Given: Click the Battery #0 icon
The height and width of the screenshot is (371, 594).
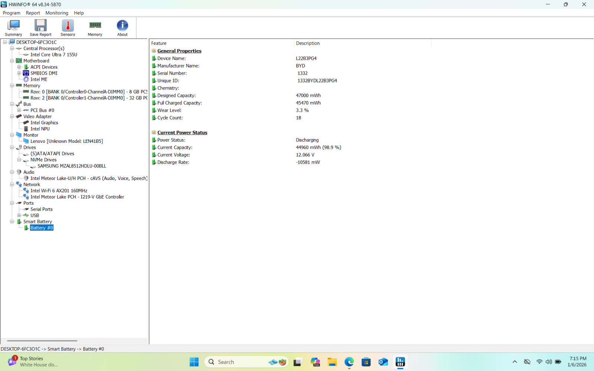Looking at the screenshot, I should coord(26,228).
